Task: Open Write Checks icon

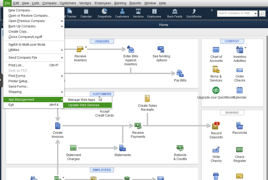Action: [x=216, y=150]
